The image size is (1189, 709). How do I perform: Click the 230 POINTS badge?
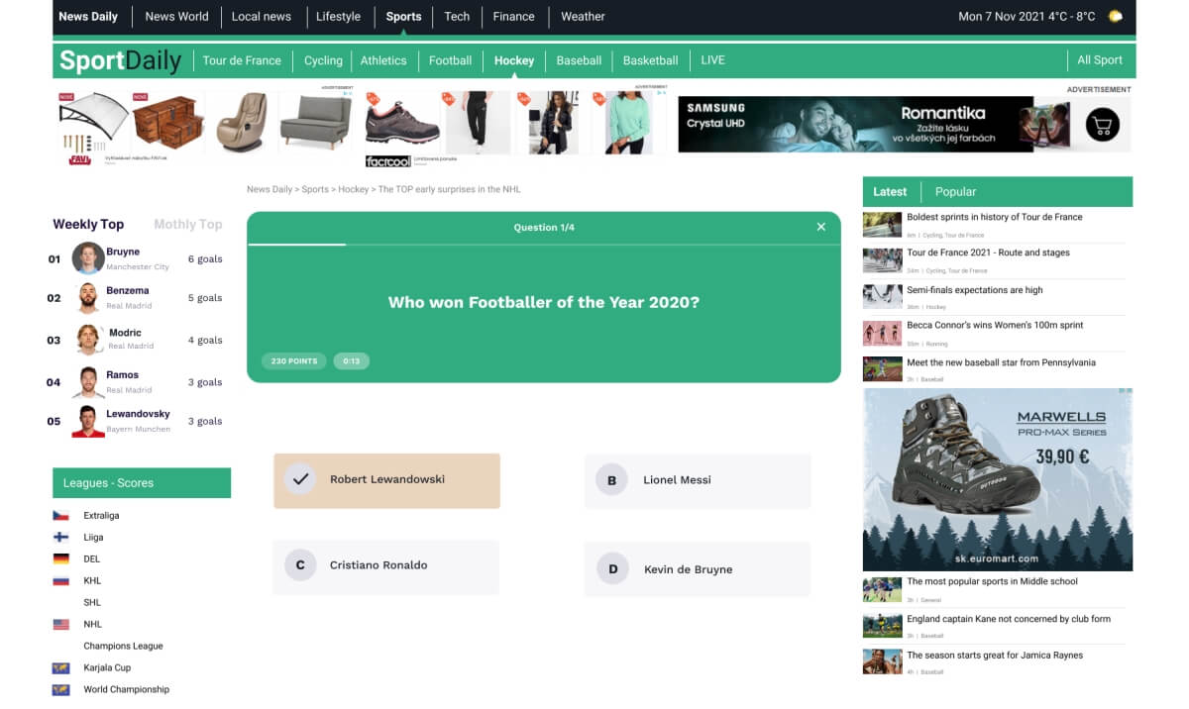pyautogui.click(x=294, y=361)
